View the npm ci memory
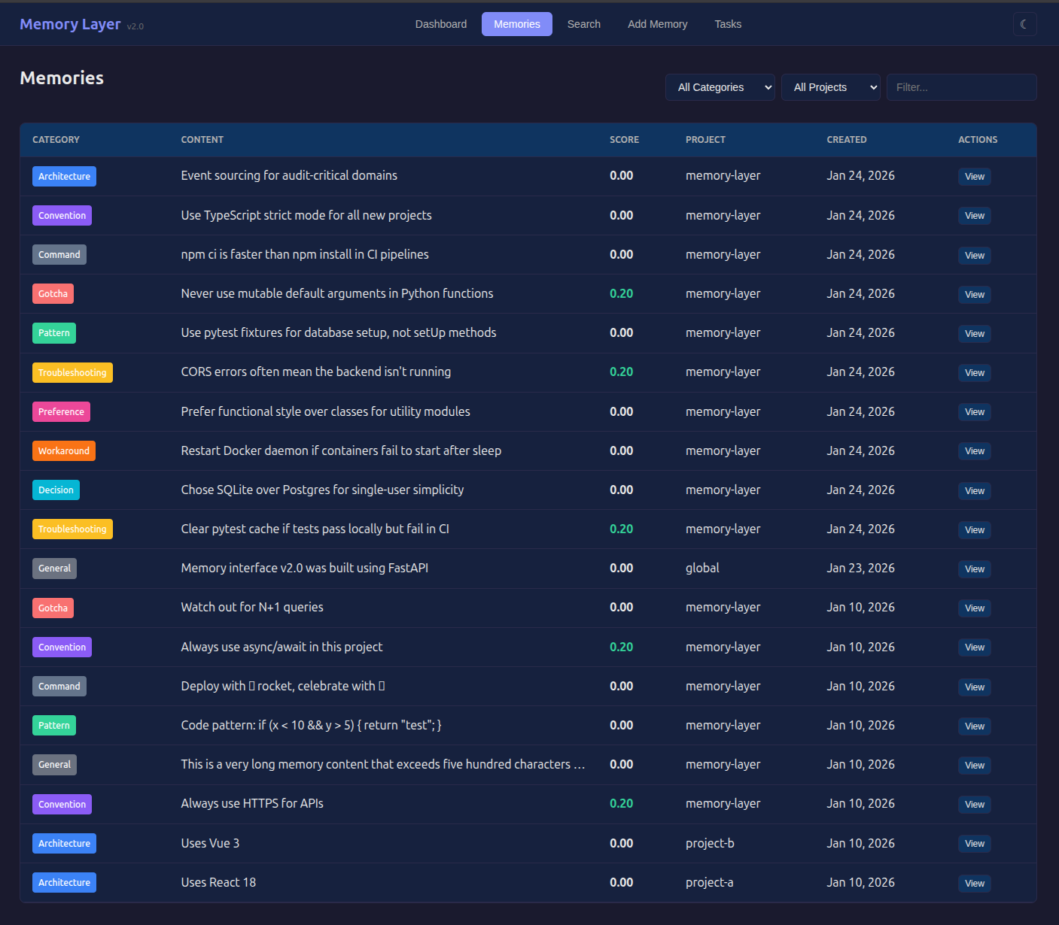The width and height of the screenshot is (1059, 925). 975,256
